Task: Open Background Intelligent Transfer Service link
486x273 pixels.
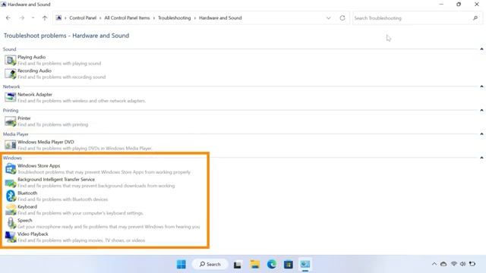Action: click(x=56, y=180)
